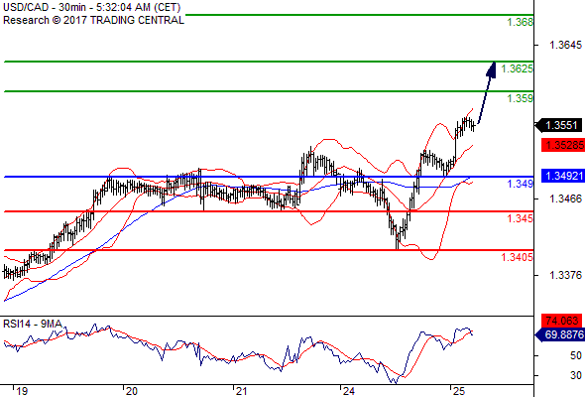Select the 24 date marker on time axis

pyautogui.click(x=348, y=391)
